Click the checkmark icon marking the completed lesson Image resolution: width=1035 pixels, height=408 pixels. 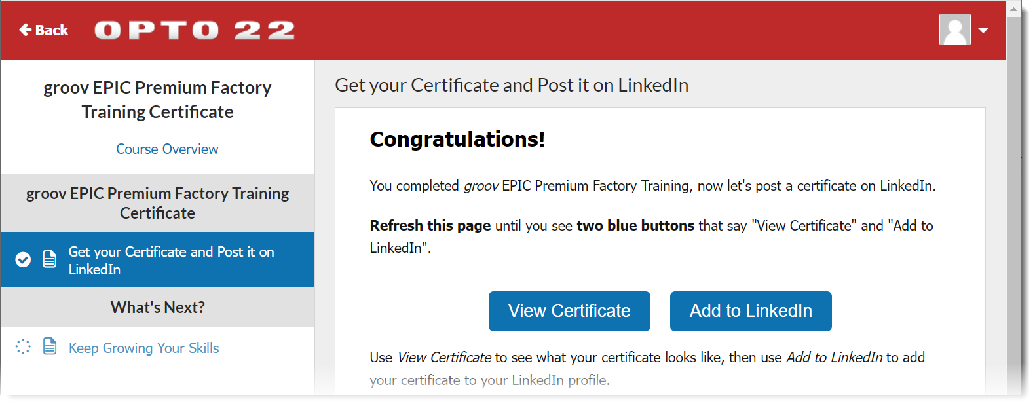coord(22,259)
